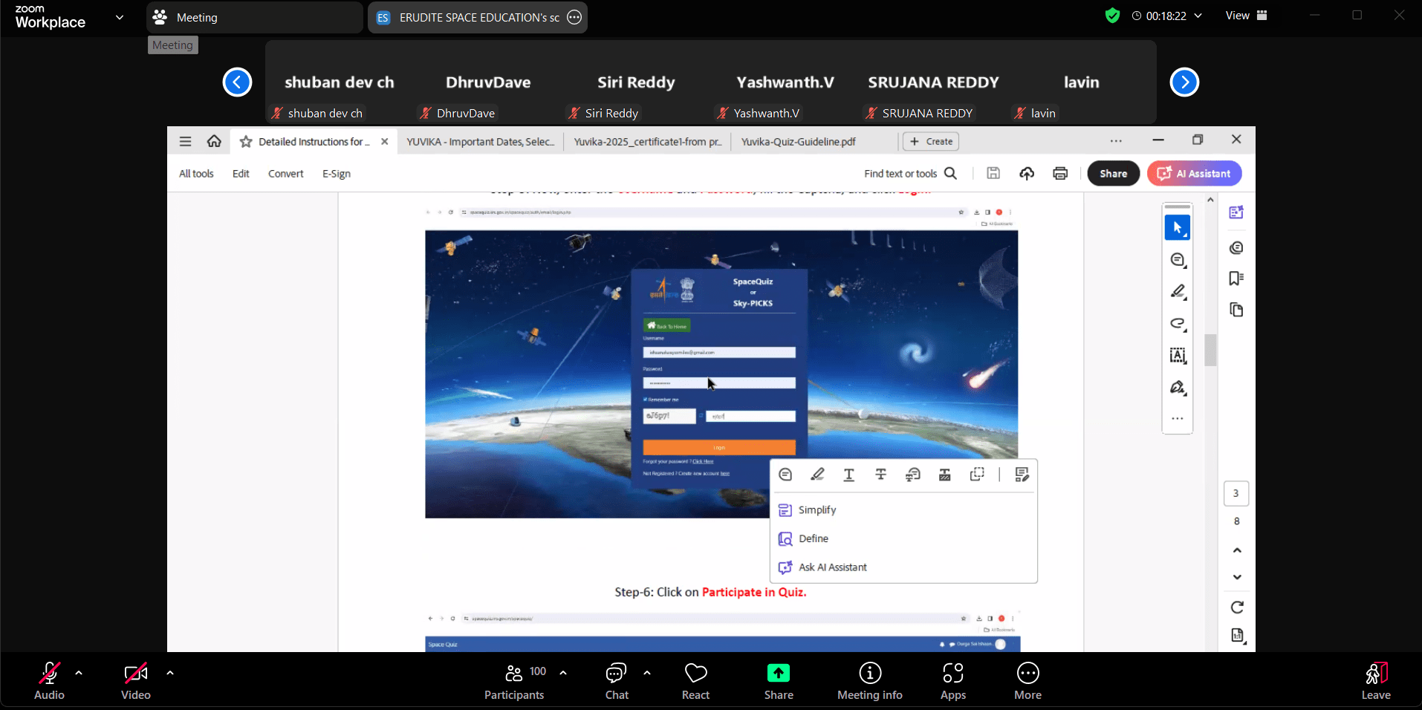This screenshot has height=710, width=1422.
Task: Open options on the shared screen tab
Action: tap(574, 17)
